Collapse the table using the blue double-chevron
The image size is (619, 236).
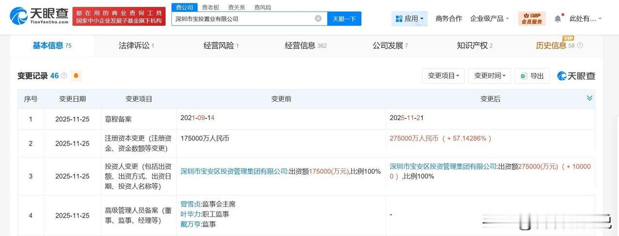click(x=589, y=98)
